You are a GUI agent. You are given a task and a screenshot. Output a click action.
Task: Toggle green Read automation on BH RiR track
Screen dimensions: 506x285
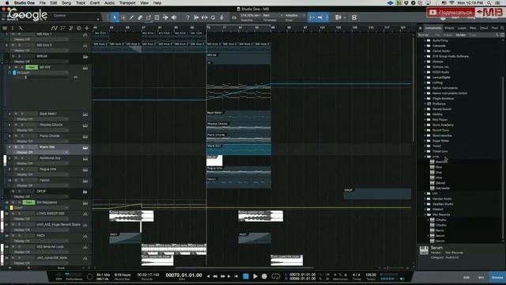[32, 67]
